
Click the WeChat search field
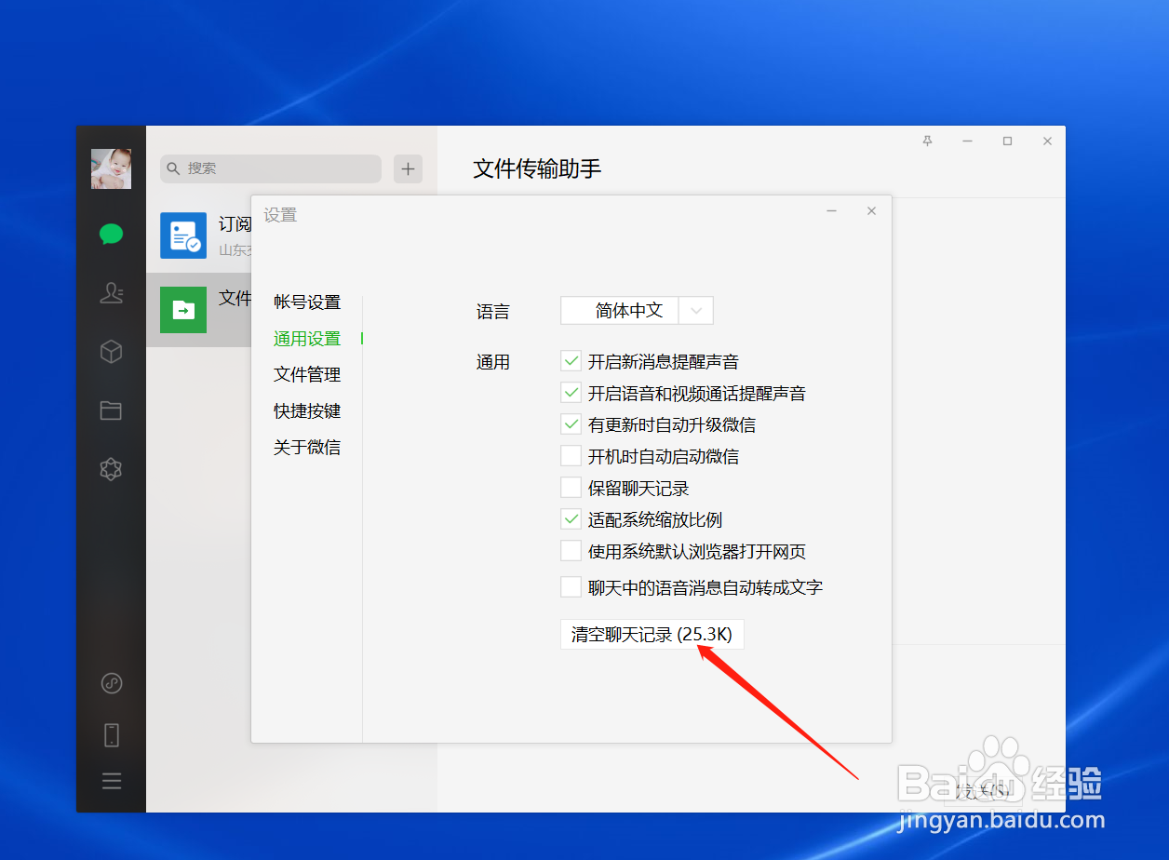(271, 168)
